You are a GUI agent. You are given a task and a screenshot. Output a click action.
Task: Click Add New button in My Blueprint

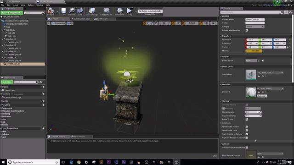point(7,82)
